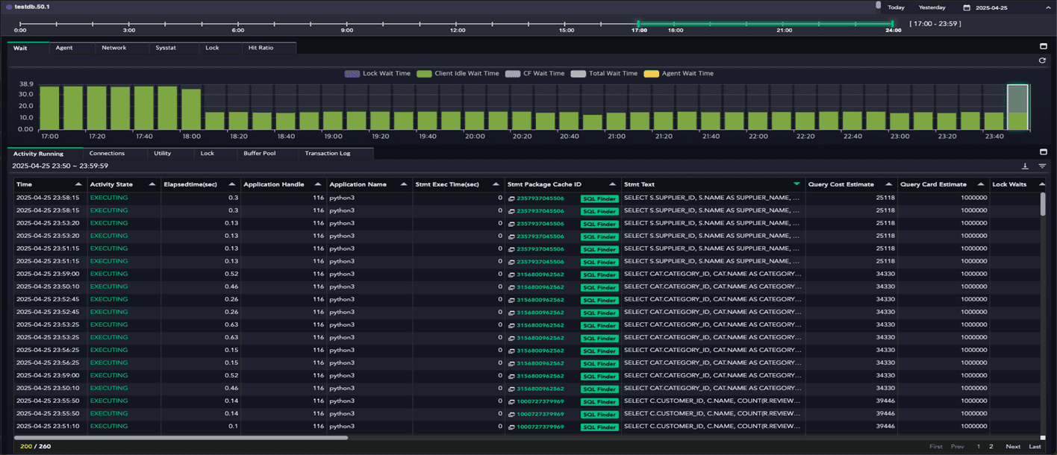
Task: Click the 3:00 mark on the timeline
Action: point(129,24)
